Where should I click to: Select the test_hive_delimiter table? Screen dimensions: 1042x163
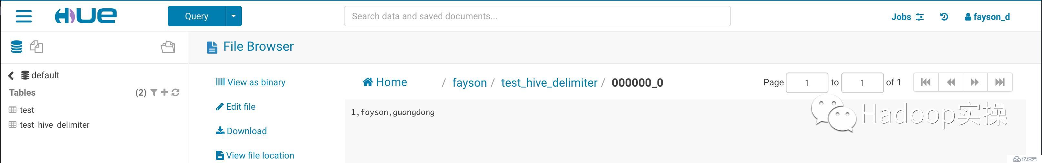[55, 125]
